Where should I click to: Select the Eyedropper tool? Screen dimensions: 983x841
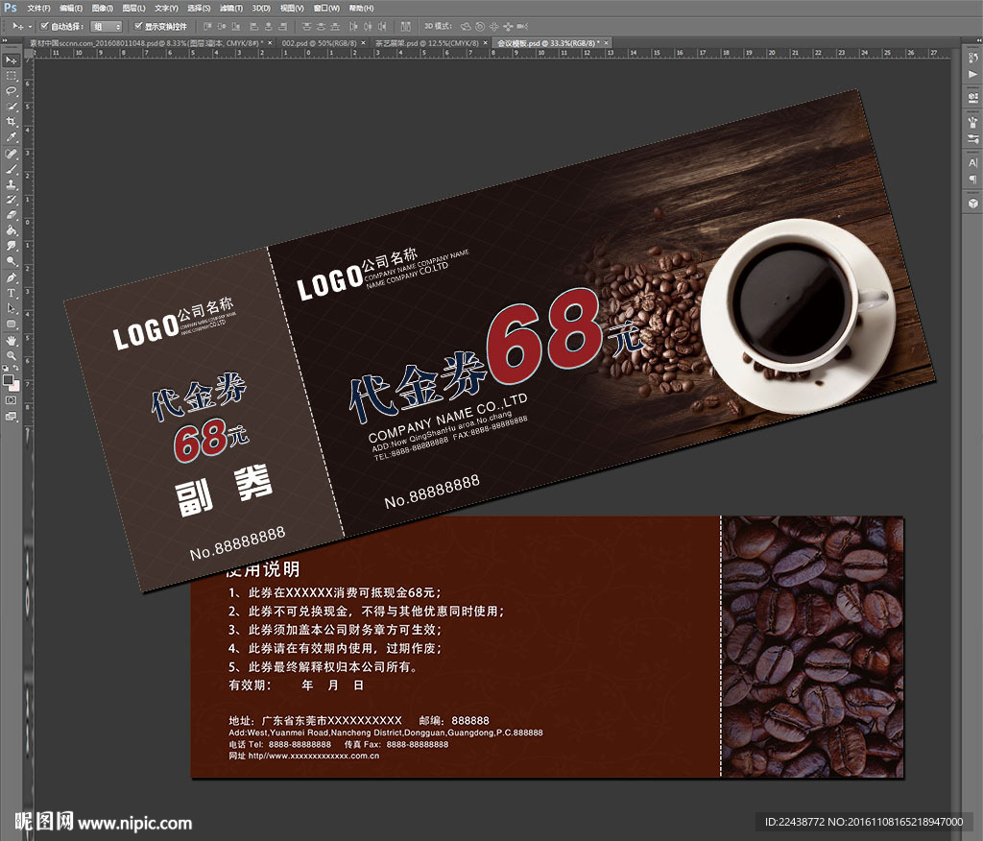tap(11, 137)
